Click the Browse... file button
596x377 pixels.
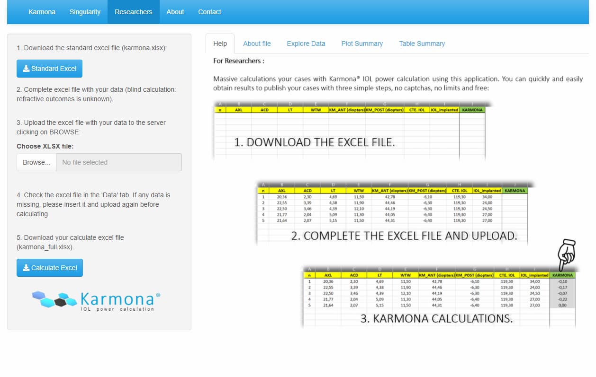click(36, 162)
